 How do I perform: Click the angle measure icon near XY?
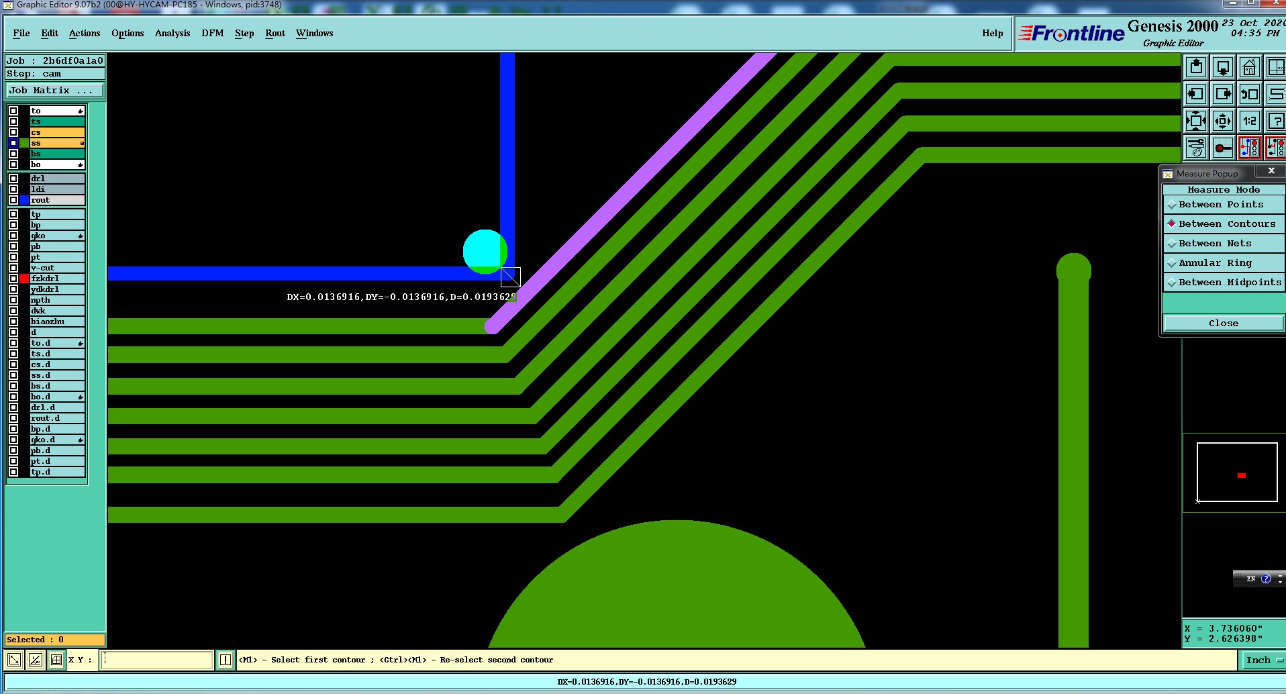coord(35,660)
